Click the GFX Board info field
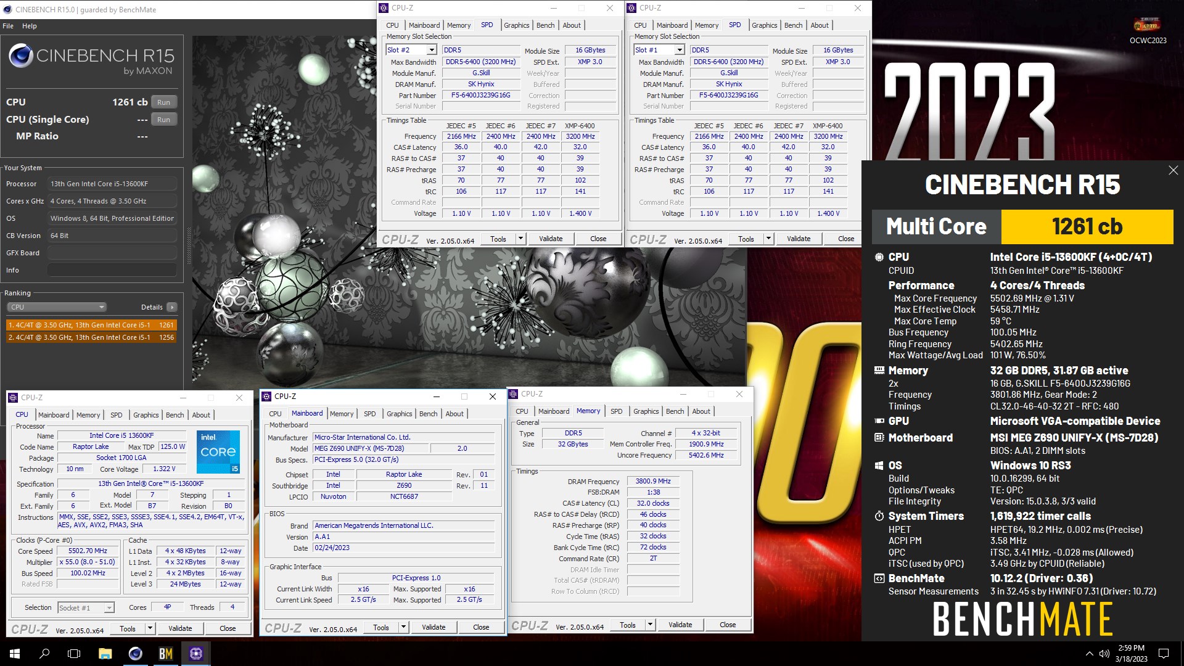Image resolution: width=1184 pixels, height=666 pixels. tap(112, 253)
